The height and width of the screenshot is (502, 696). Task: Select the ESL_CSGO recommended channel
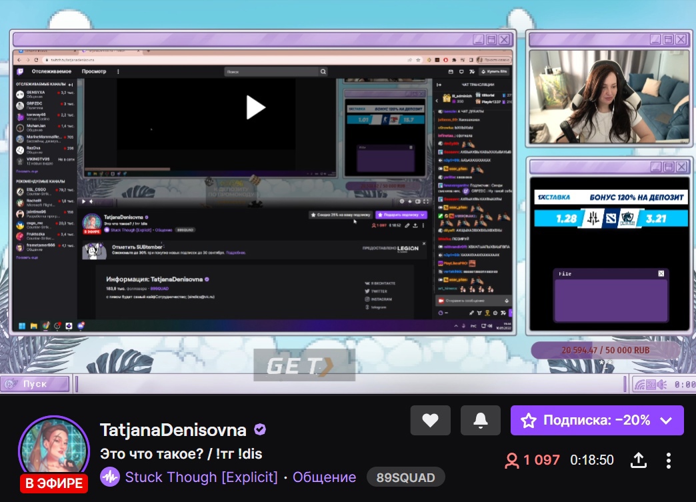pyautogui.click(x=45, y=191)
